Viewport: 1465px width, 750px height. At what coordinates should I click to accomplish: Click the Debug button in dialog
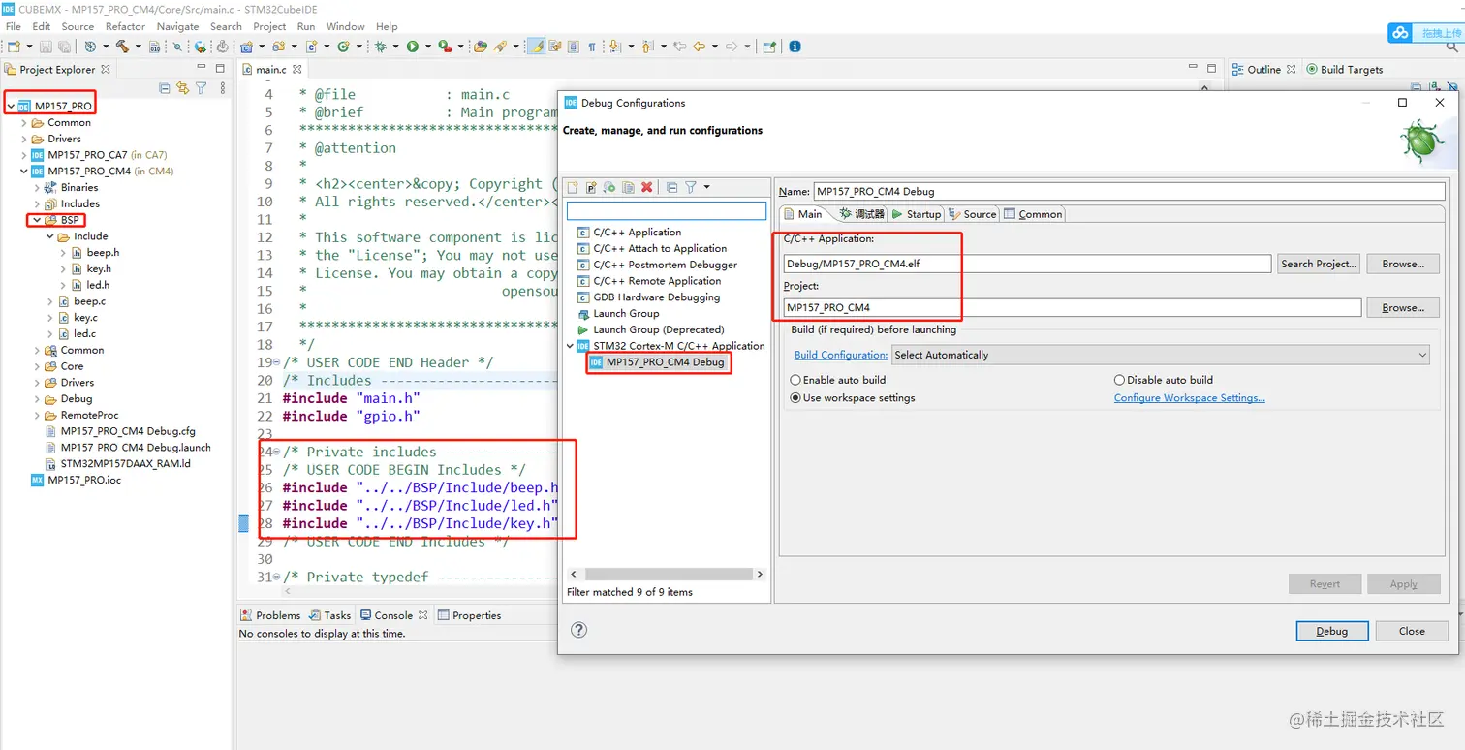[1331, 631]
